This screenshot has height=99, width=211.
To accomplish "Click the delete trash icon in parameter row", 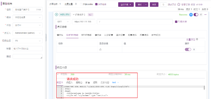I will (x=194, y=49).
